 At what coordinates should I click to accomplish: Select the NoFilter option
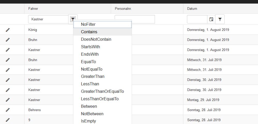(88, 24)
